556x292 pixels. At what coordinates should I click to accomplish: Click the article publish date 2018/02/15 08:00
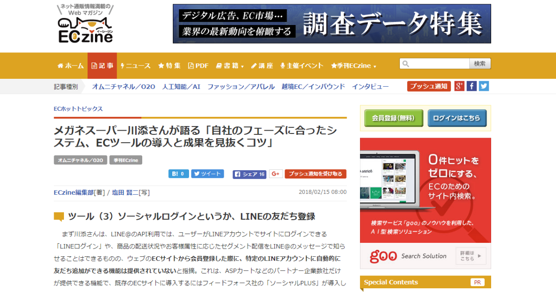tap(322, 192)
